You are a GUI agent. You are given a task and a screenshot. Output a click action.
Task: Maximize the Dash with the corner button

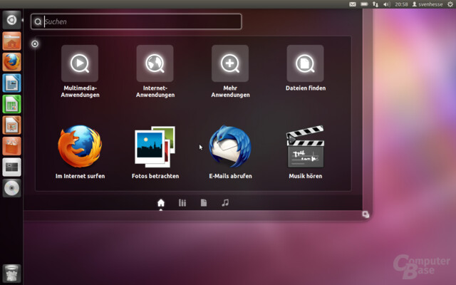tap(366, 214)
